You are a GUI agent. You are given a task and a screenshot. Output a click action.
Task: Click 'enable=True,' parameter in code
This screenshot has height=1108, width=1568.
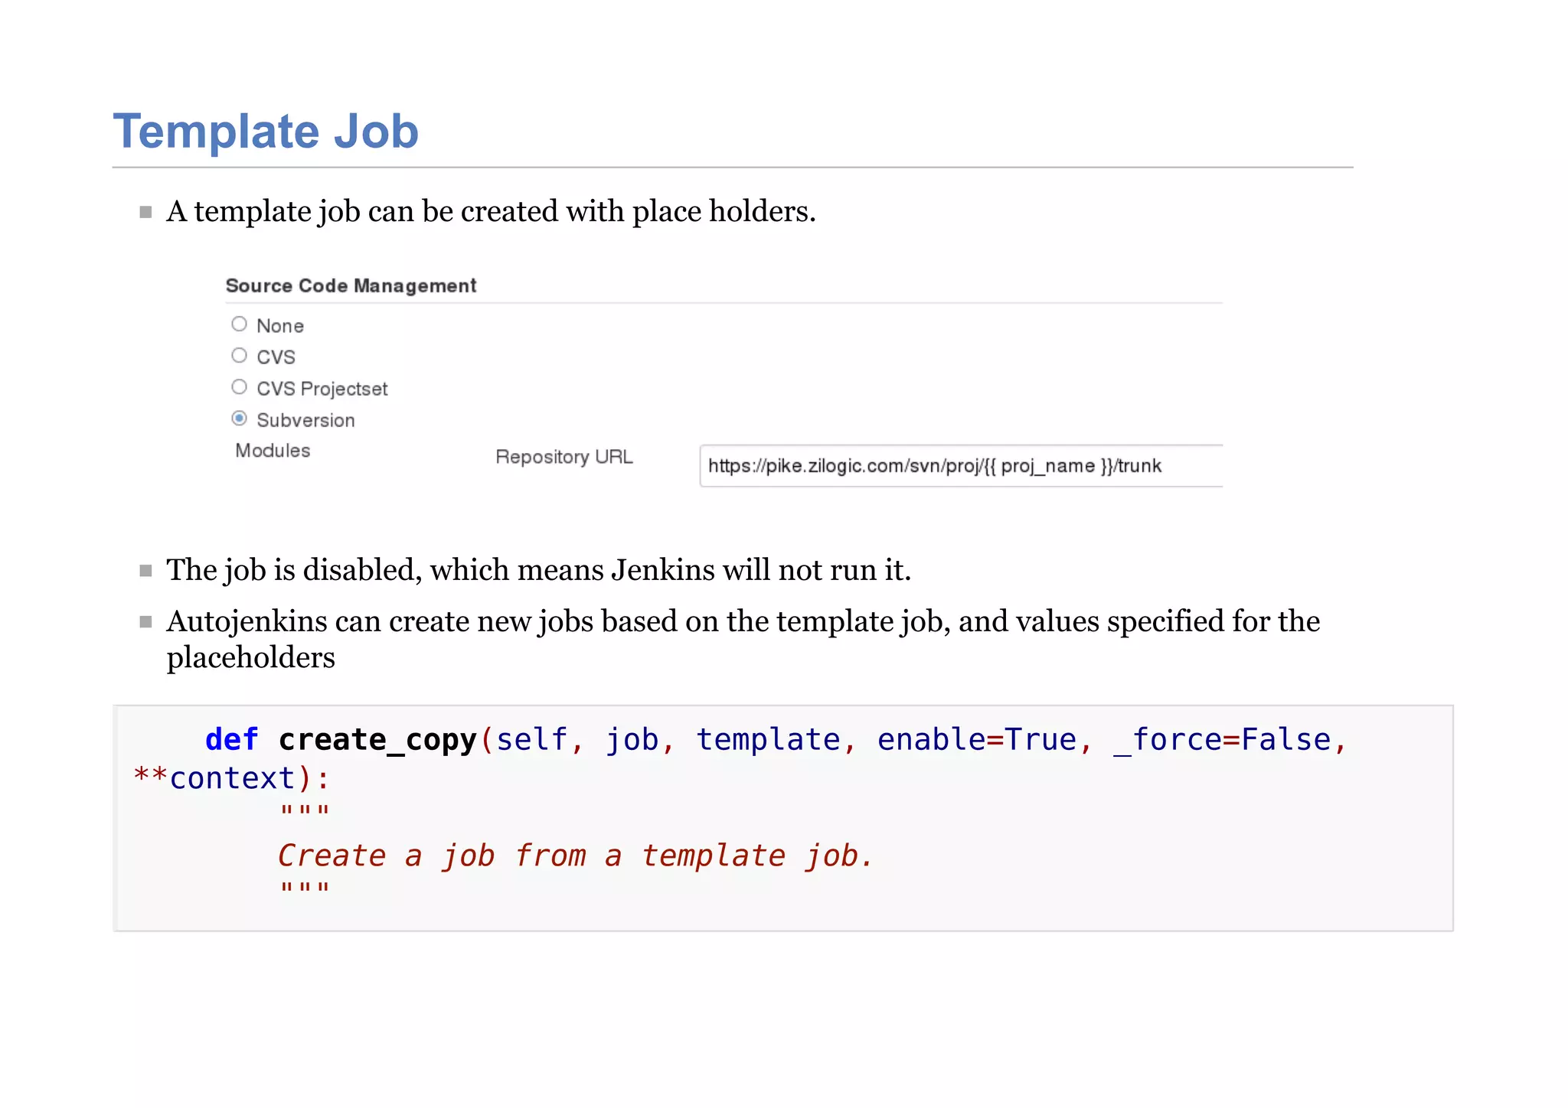click(985, 740)
